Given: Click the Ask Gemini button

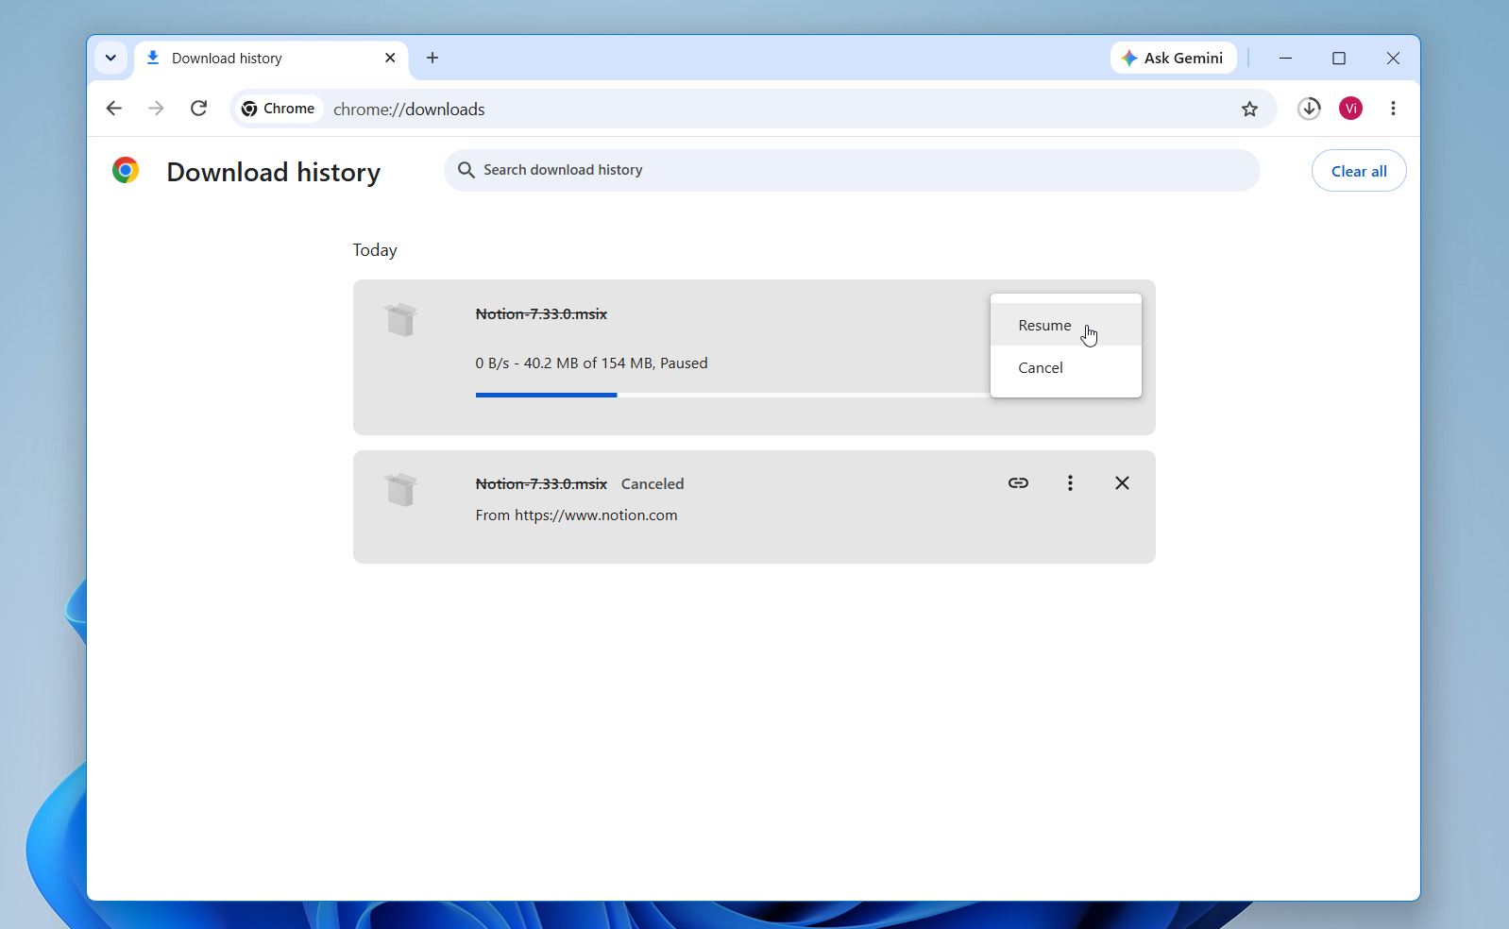Looking at the screenshot, I should point(1173,58).
